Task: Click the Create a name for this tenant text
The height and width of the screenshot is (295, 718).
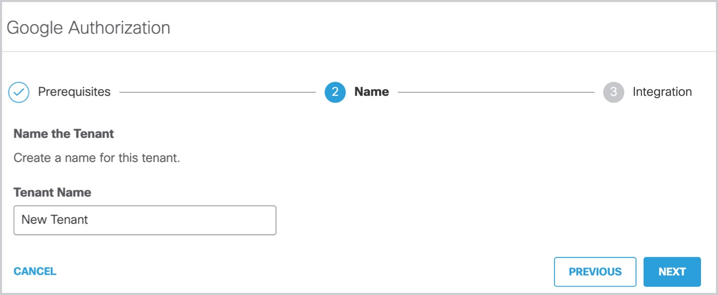Action: coord(96,158)
